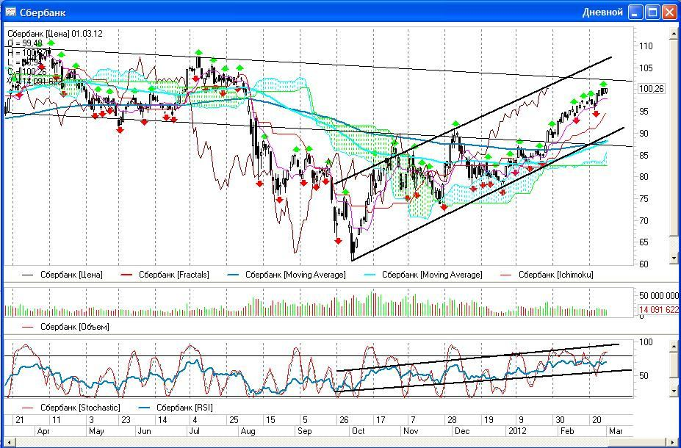Click the date label 21 on time axis
This screenshot has width=681, height=448.
coord(20,420)
